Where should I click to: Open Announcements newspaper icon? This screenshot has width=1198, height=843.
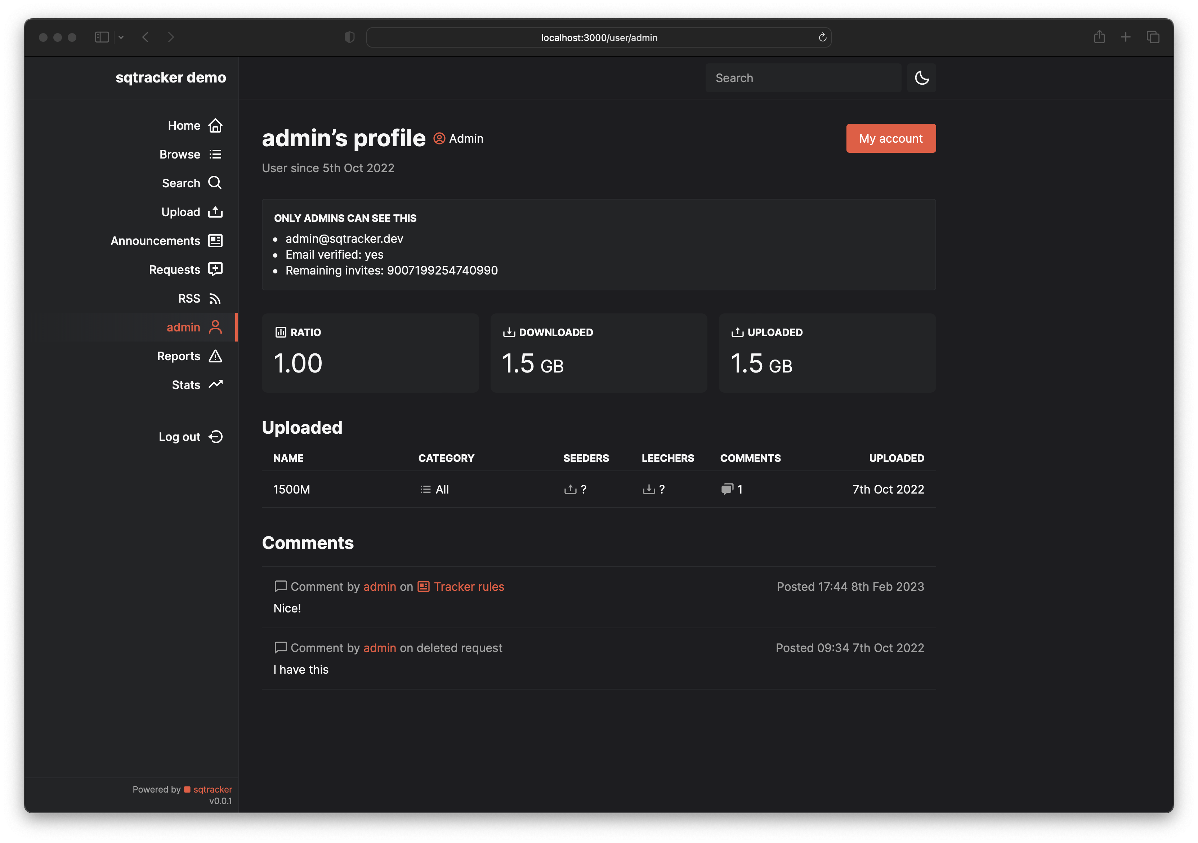tap(215, 241)
